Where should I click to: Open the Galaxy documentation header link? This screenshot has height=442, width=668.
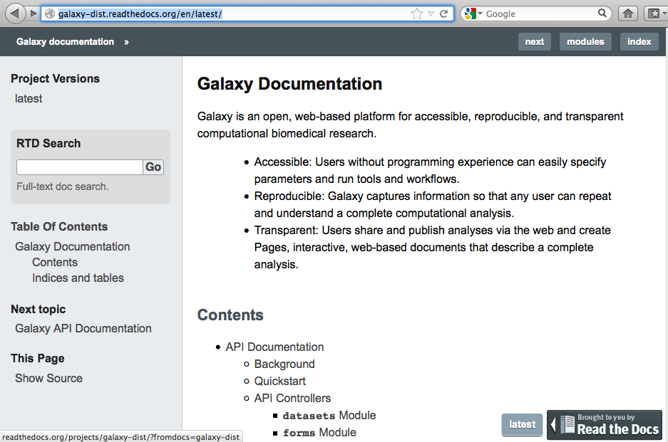[x=65, y=42]
